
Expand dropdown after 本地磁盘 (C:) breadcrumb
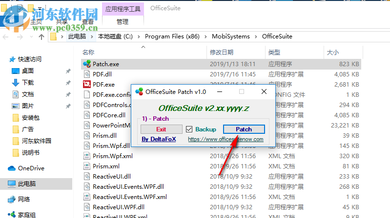coord(139,36)
